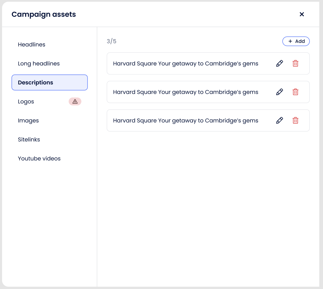Screen dimensions: 323x289
Task: Navigate to Youtube videos
Action: [x=39, y=159]
